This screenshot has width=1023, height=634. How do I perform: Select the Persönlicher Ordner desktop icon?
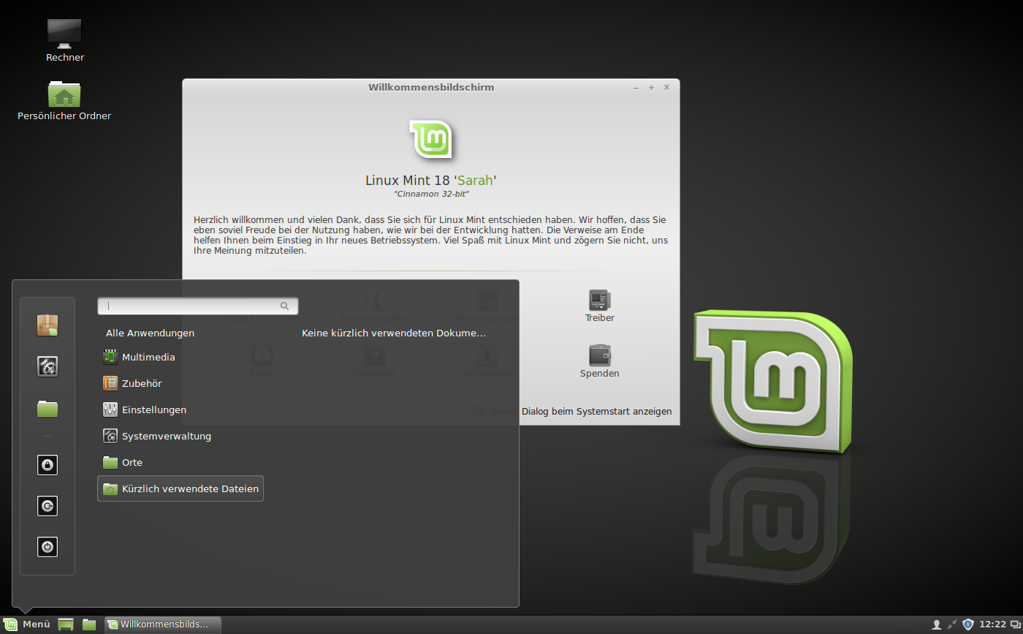(x=64, y=99)
